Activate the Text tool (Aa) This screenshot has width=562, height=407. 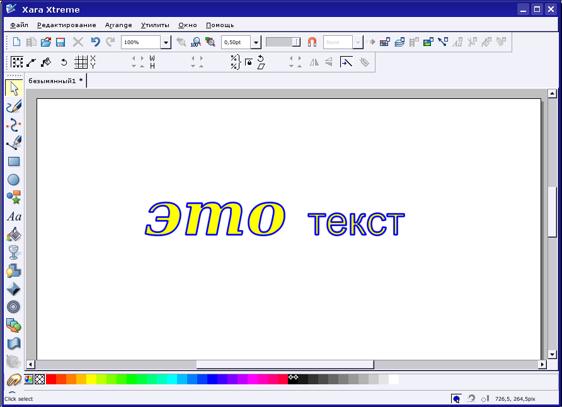click(13, 216)
